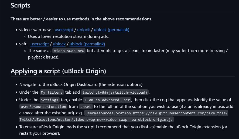The height and width of the screenshot is (139, 239).
Task: Open the vaft ublock (permalink) link
Action: point(87,44)
